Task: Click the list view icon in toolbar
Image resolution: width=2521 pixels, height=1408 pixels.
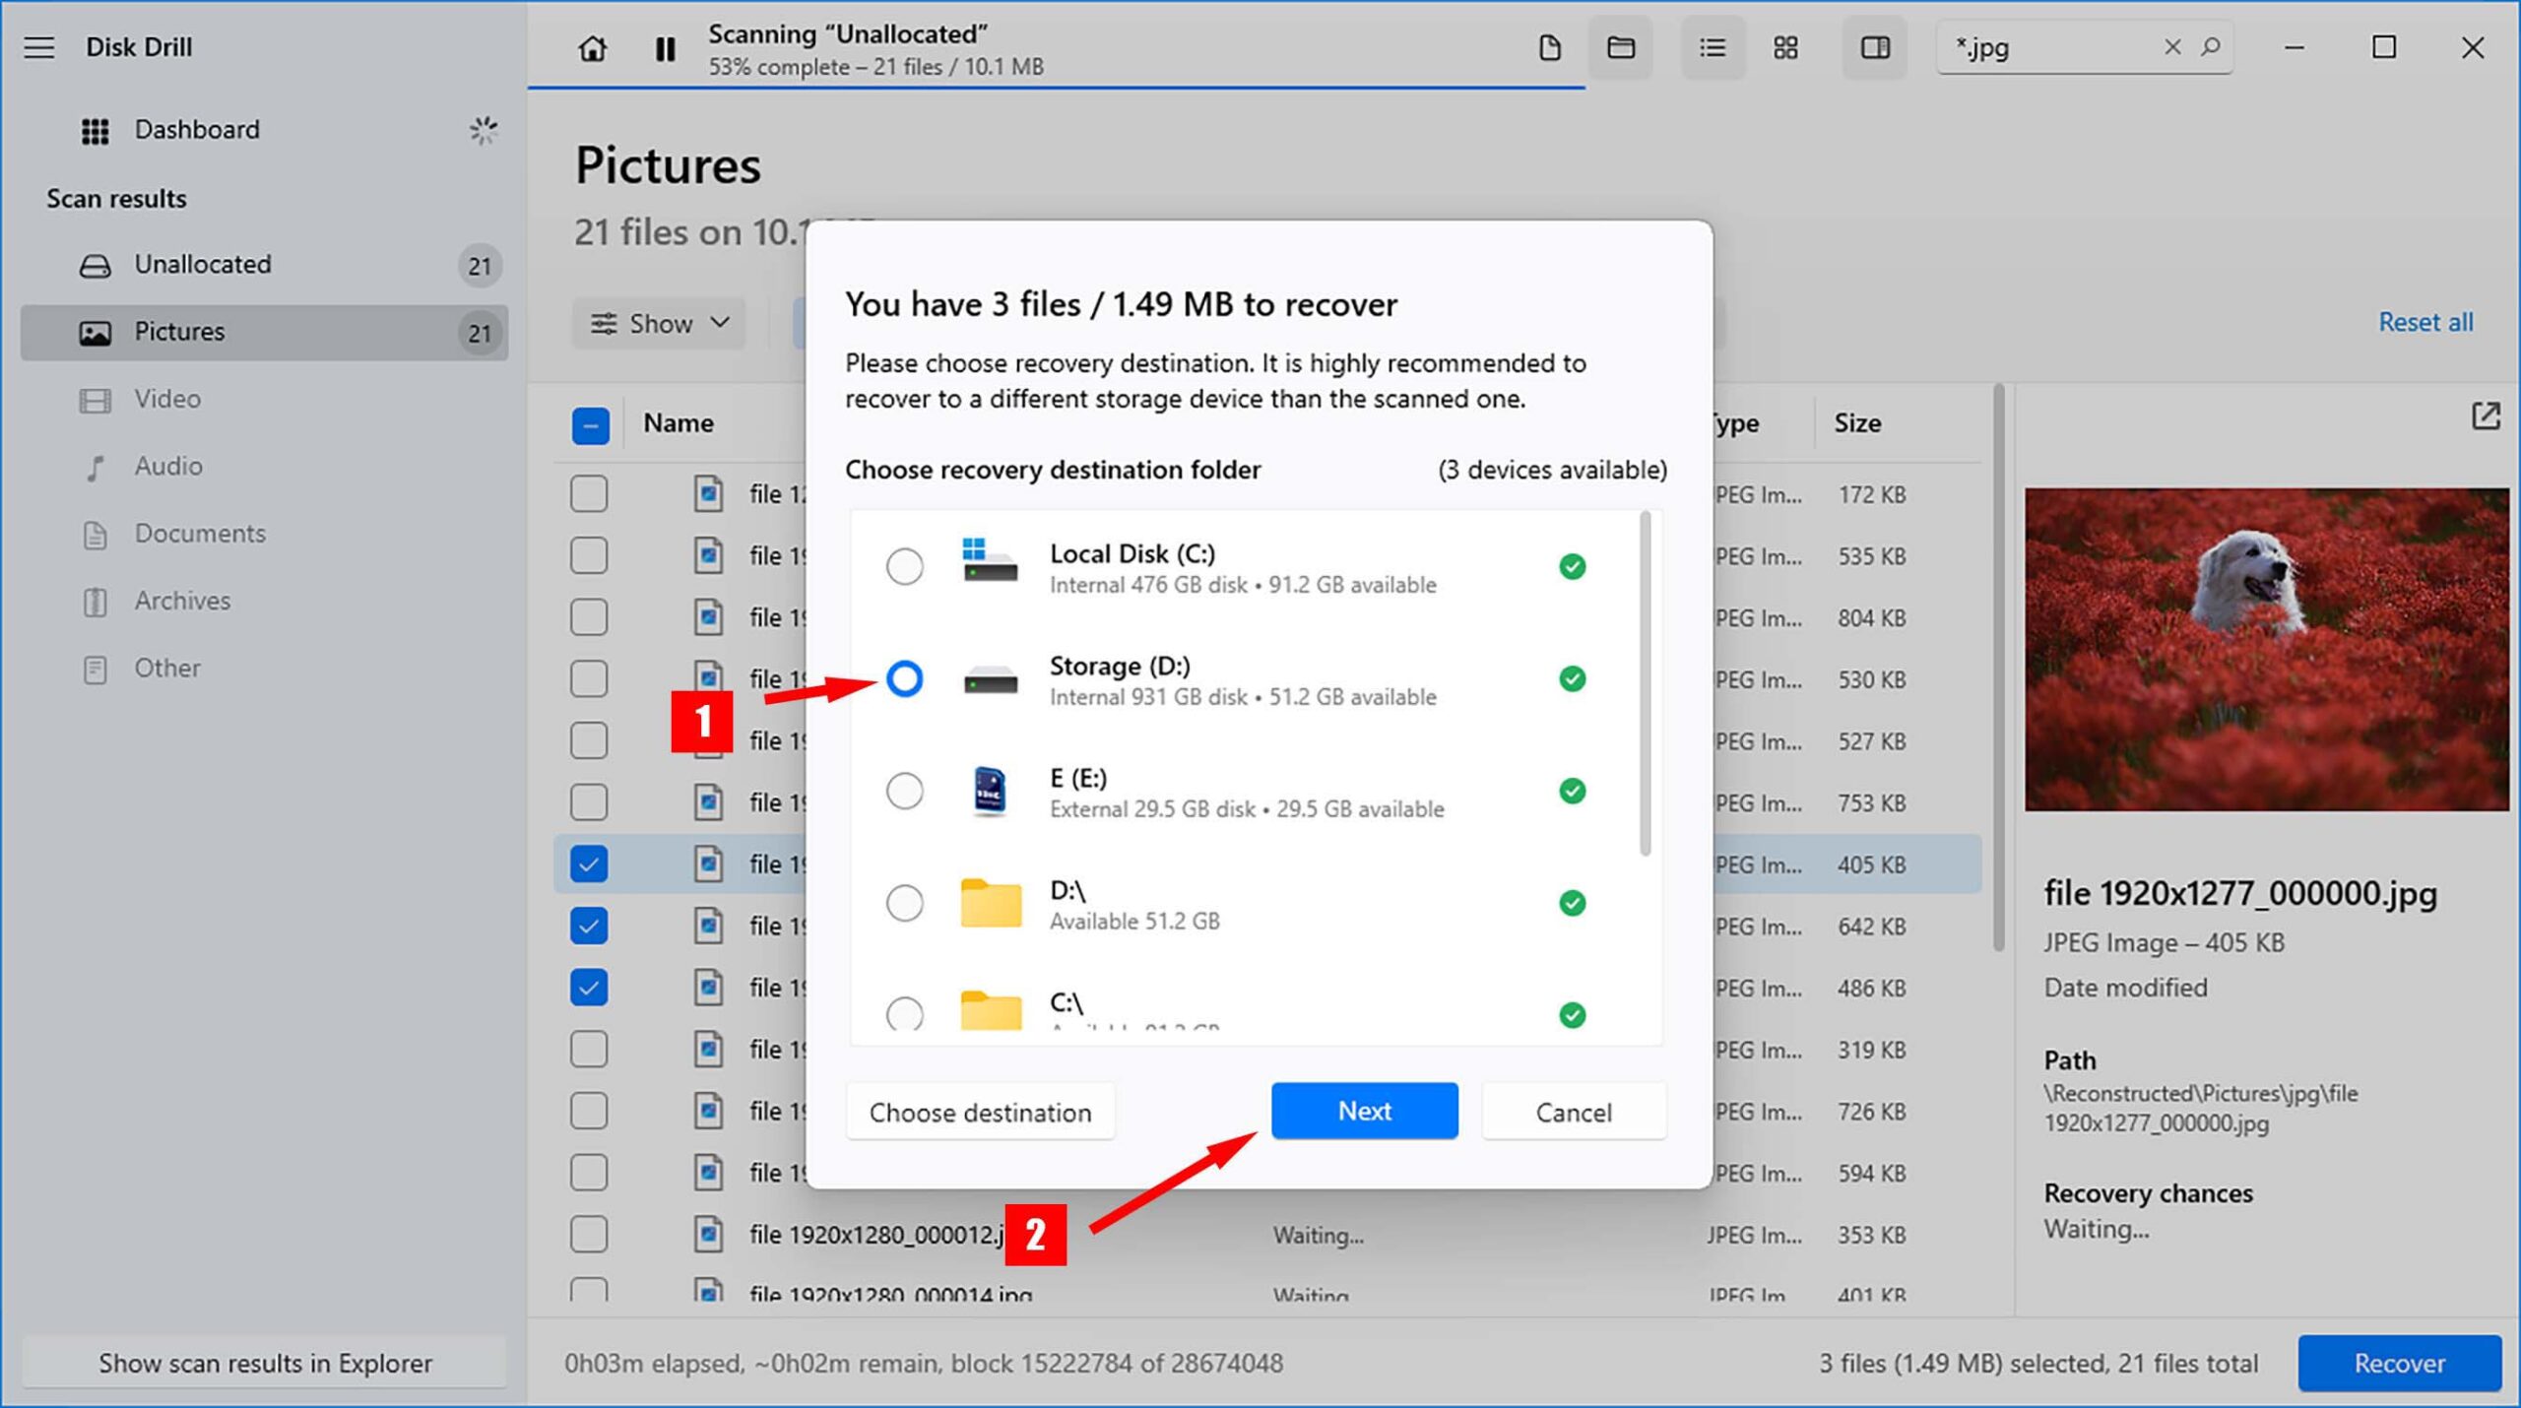Action: pos(1711,46)
